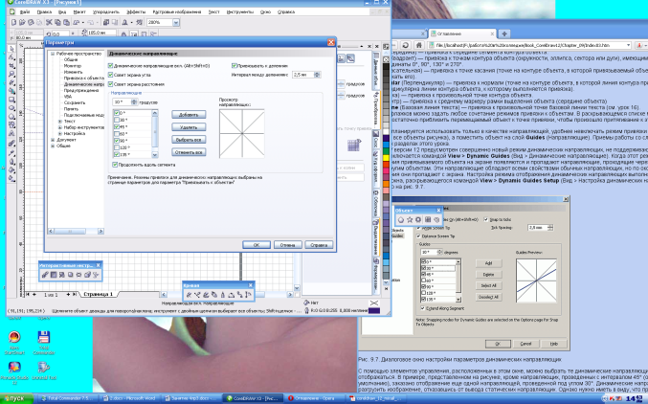Select the Eyedropper tool in the toolbox
This screenshot has height=404, width=648.
[11, 153]
